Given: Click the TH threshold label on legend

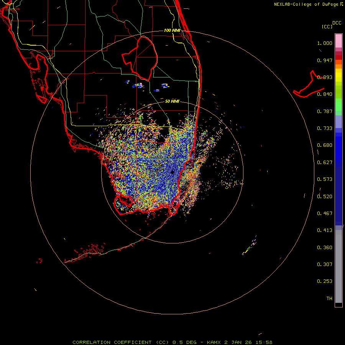Looking at the screenshot, I should point(329,299).
